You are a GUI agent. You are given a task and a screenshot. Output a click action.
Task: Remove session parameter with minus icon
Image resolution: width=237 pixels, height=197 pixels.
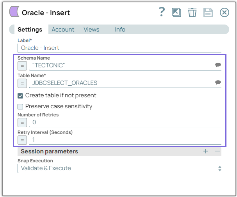(217, 151)
